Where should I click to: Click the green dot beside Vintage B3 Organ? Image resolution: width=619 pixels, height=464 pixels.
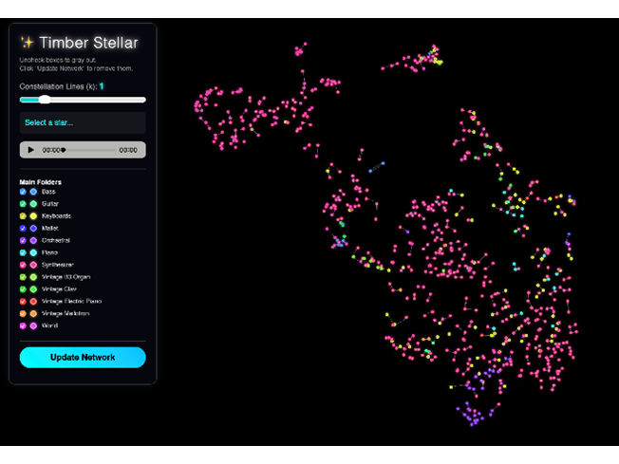(33, 277)
